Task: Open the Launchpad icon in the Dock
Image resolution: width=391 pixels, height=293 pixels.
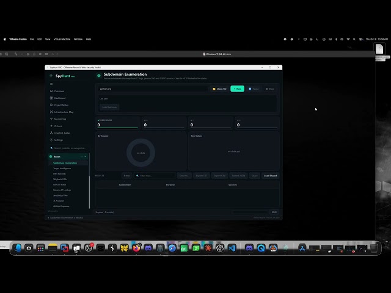Action: pyautogui.click(x=41, y=248)
